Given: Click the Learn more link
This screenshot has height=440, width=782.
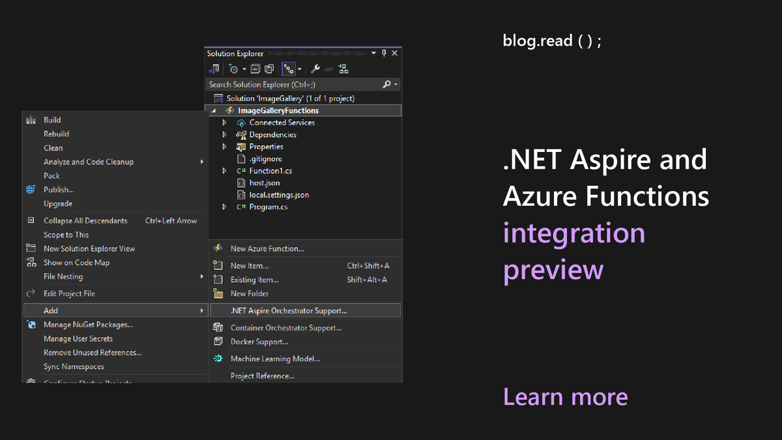Looking at the screenshot, I should [565, 396].
